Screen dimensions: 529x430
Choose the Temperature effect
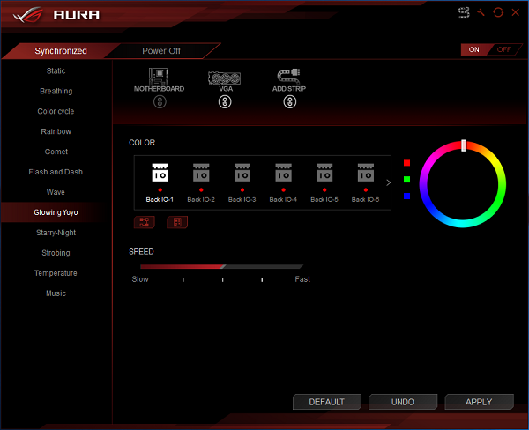(x=56, y=273)
